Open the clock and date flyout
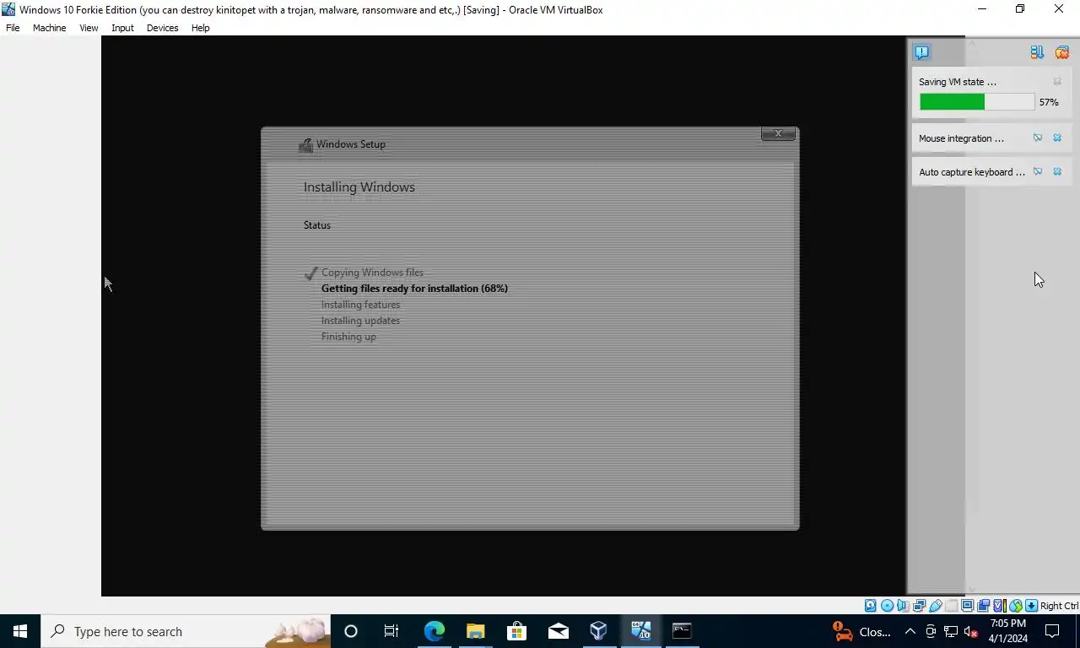This screenshot has height=648, width=1080. [x=1007, y=631]
